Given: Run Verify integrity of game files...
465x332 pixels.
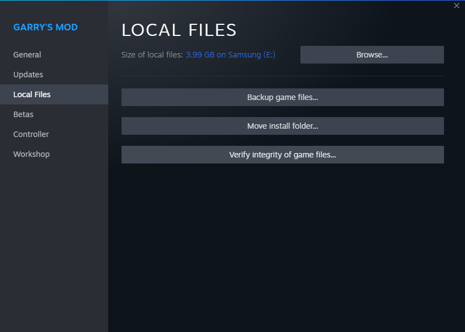Looking at the screenshot, I should pos(282,155).
